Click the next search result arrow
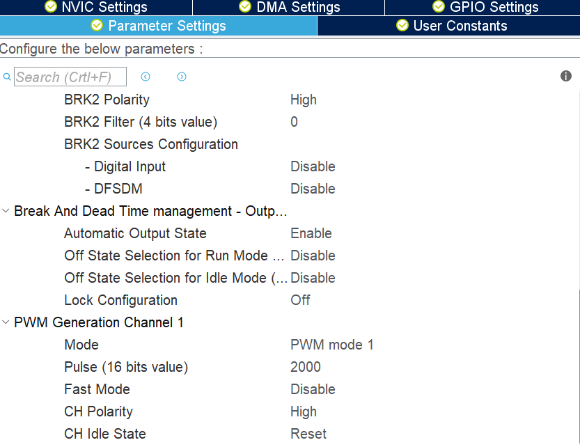Viewport: 580px width, 447px height. click(182, 77)
